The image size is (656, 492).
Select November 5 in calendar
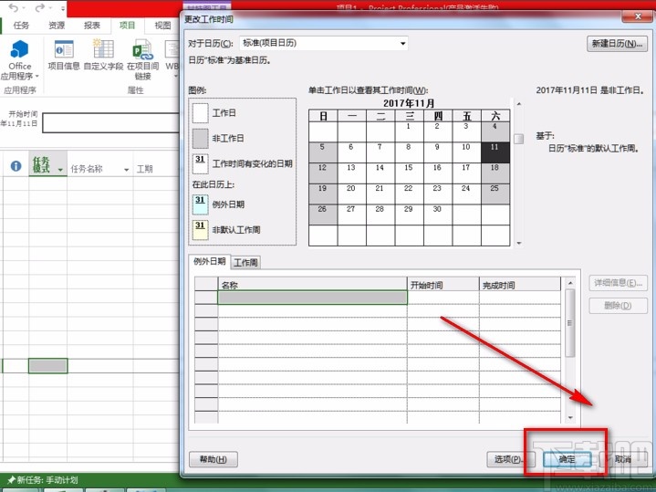pyautogui.click(x=323, y=152)
